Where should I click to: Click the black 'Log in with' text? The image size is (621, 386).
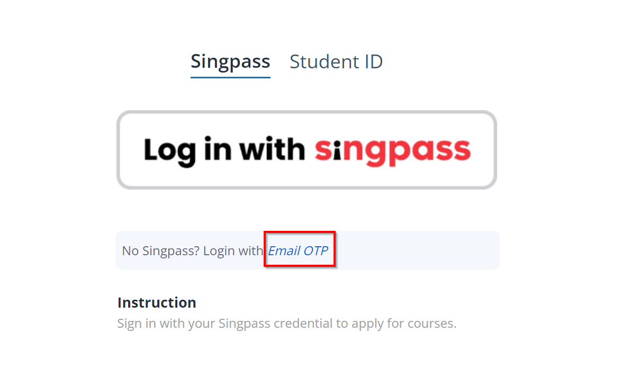224,150
